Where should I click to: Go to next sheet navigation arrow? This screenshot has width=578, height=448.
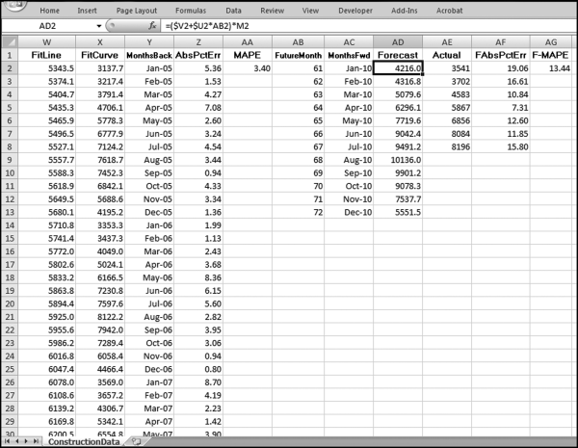[26, 441]
